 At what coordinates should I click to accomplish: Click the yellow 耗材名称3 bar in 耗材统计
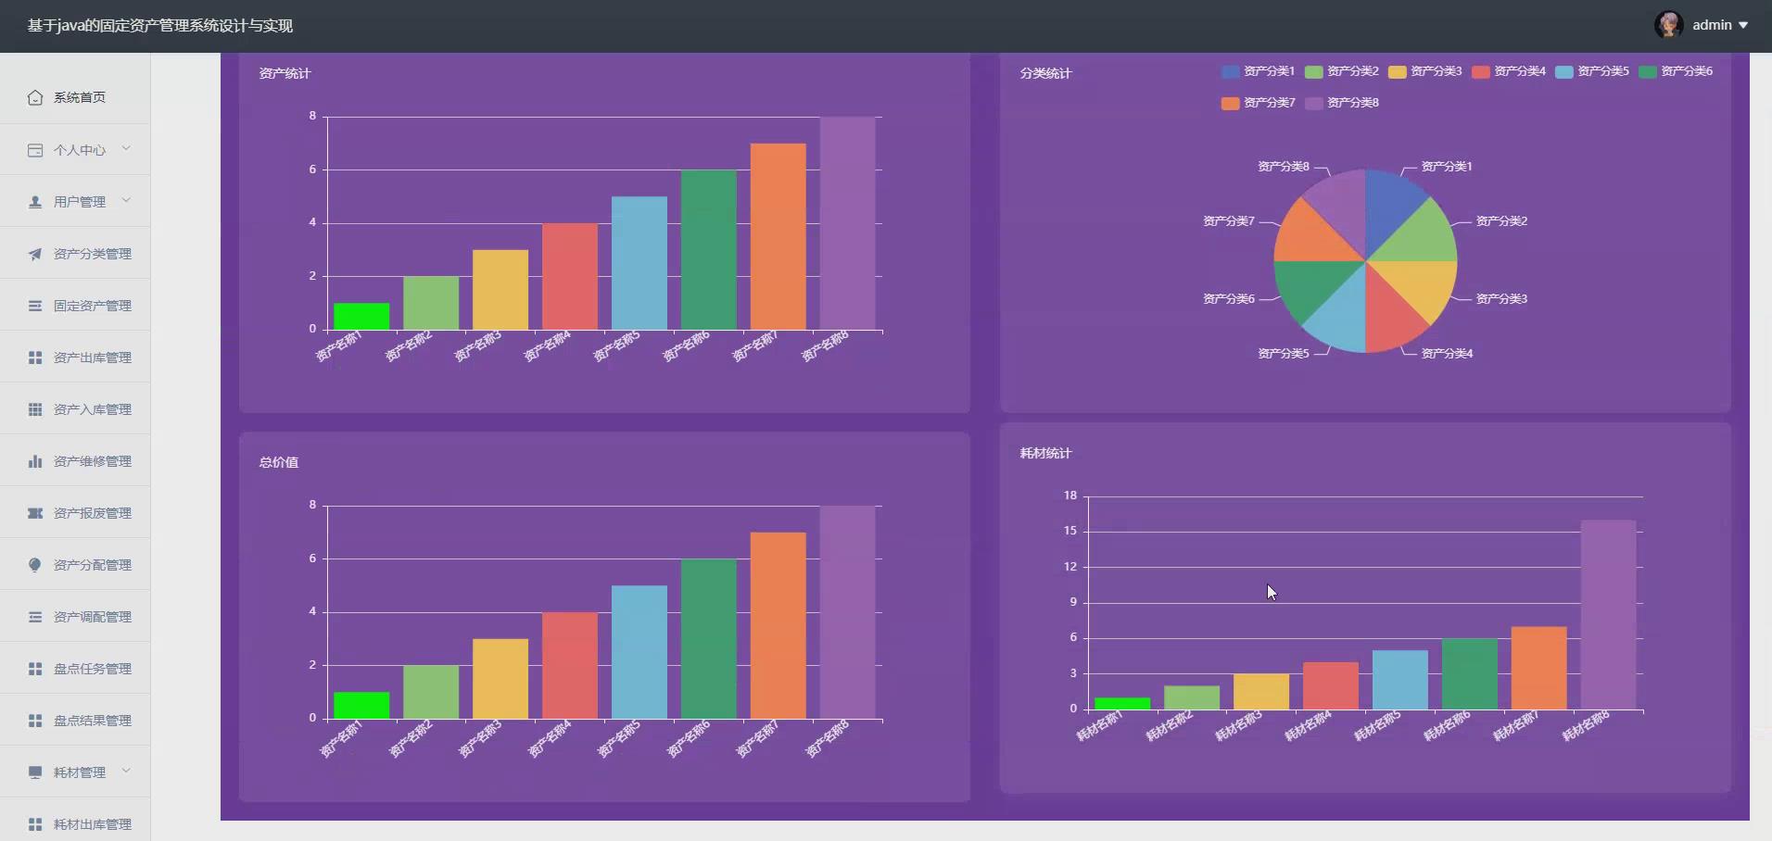point(1261,692)
